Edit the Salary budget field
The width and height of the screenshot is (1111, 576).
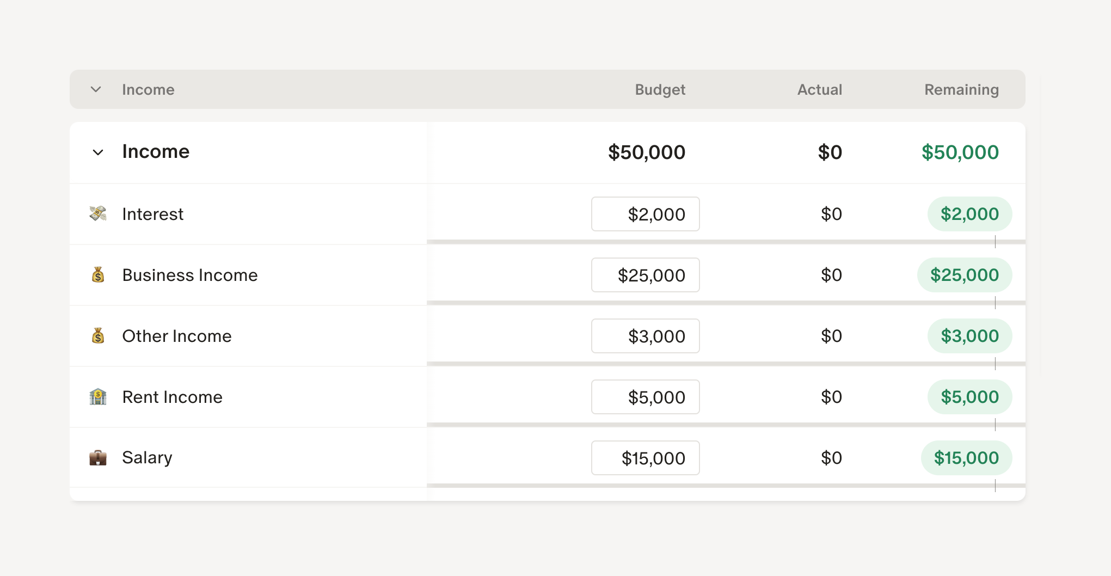pyautogui.click(x=645, y=458)
